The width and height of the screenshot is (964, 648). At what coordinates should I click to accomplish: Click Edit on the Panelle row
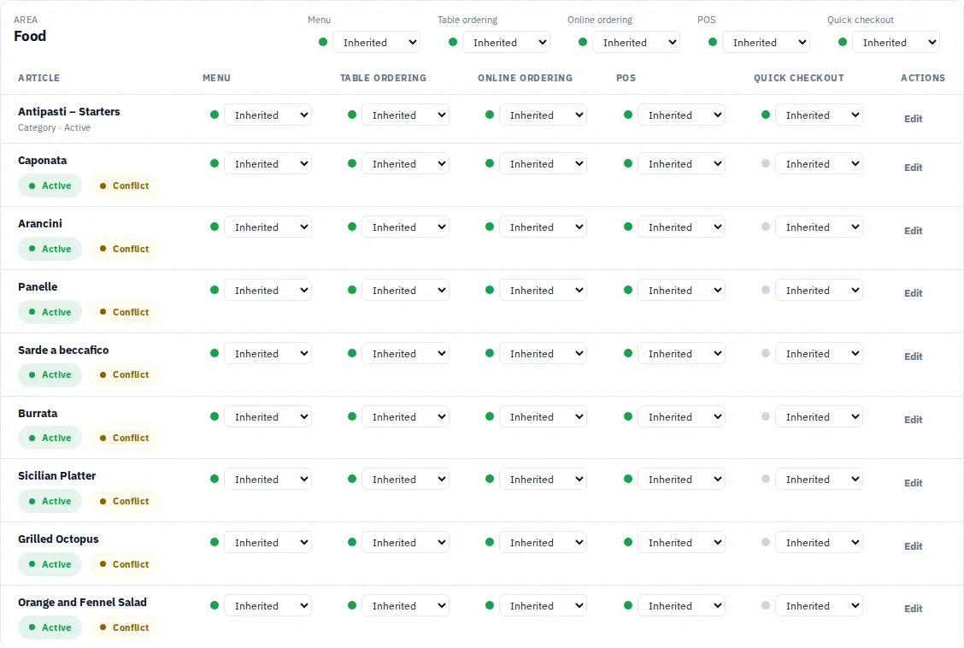(913, 293)
